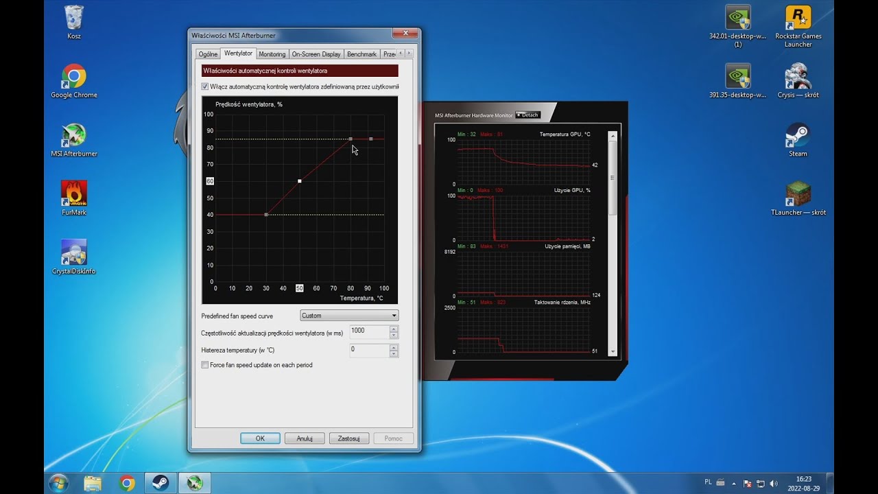Image resolution: width=878 pixels, height=494 pixels.
Task: Decrease temperature hysteresis spinner
Action: tap(394, 354)
